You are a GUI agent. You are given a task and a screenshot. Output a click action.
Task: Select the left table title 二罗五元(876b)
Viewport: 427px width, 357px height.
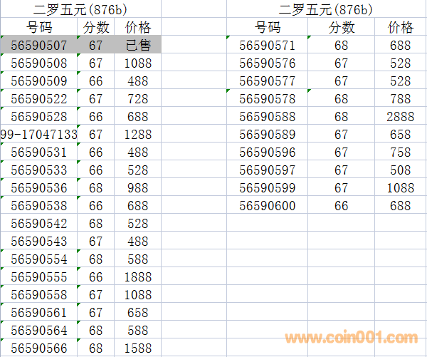80,9
